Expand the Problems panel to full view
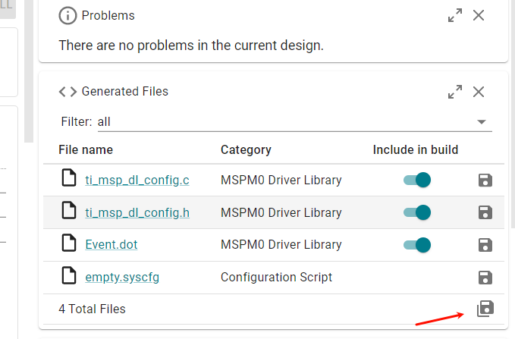Screen dimensions: 515x339 (x=455, y=15)
